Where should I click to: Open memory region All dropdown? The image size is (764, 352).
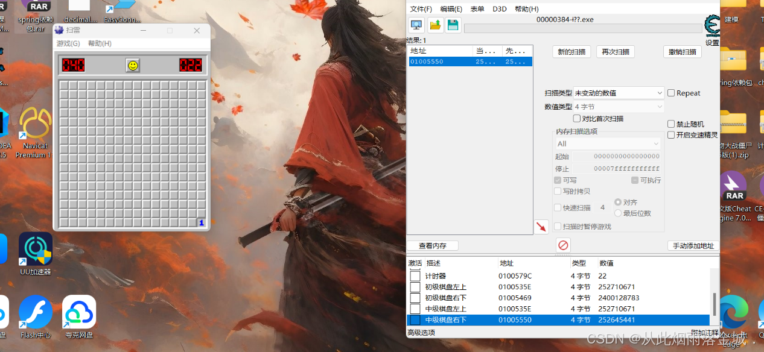point(608,143)
